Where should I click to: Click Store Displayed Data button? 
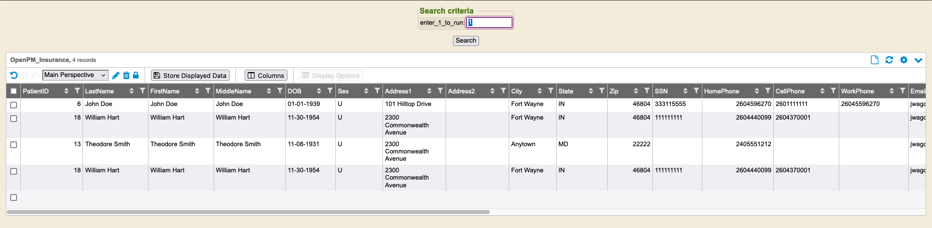click(190, 76)
